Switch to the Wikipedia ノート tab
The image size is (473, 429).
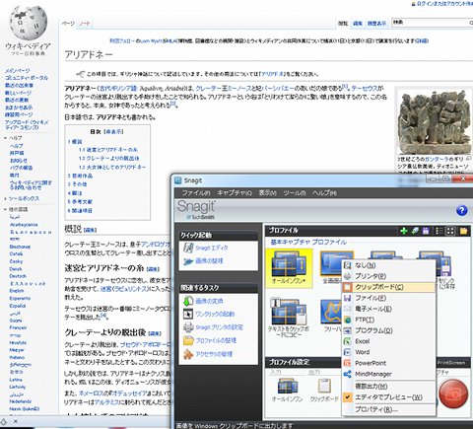point(85,24)
